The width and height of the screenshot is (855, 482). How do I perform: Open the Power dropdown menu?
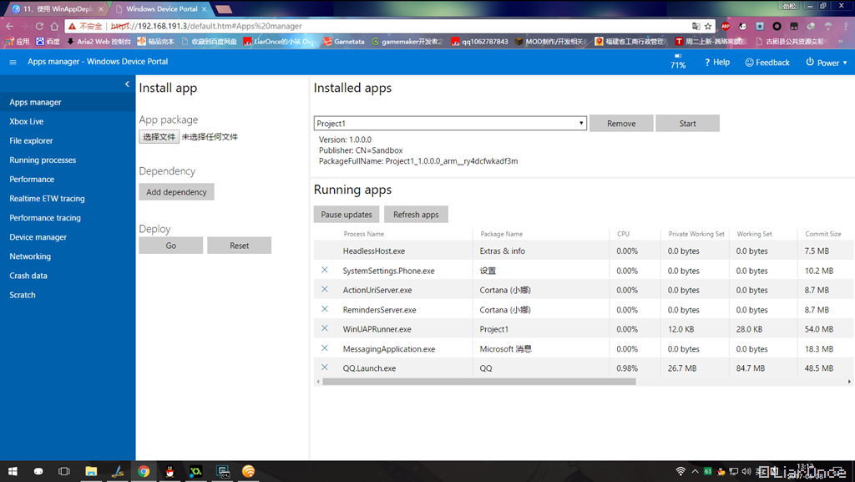[827, 63]
